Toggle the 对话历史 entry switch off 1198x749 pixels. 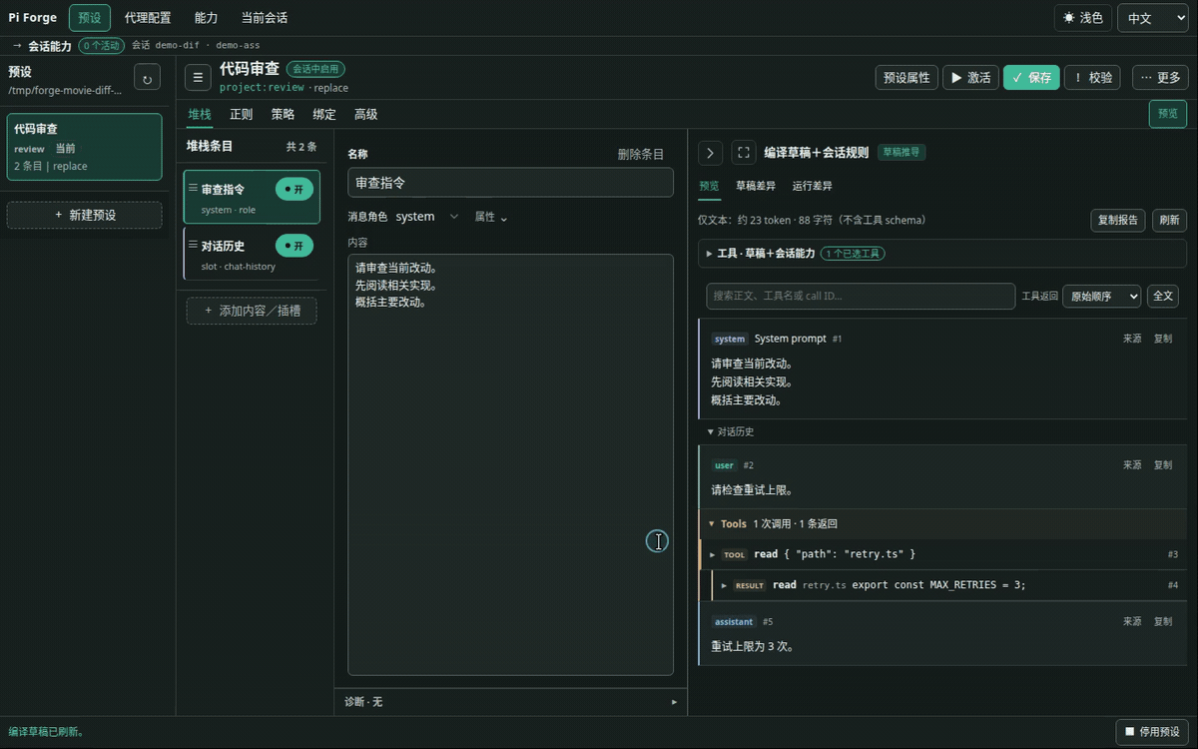tap(294, 246)
